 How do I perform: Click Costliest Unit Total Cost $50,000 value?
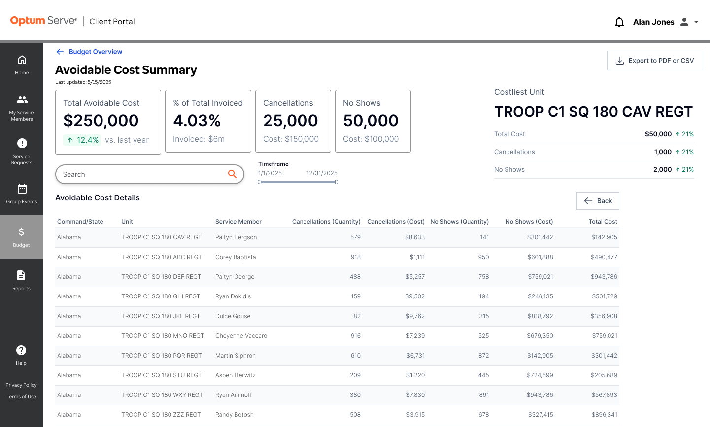pyautogui.click(x=658, y=134)
